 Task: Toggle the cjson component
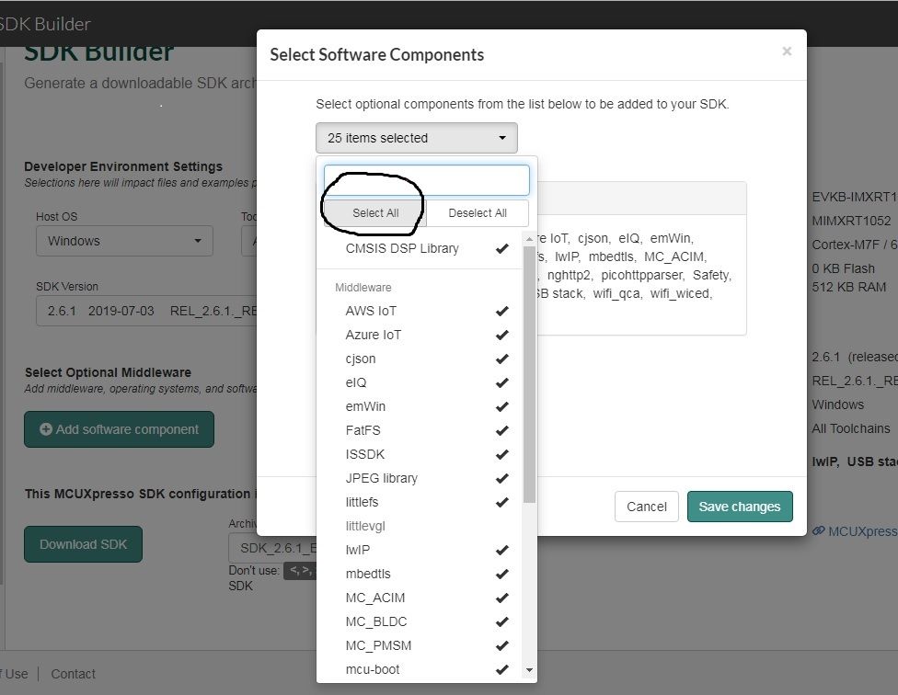coord(420,359)
